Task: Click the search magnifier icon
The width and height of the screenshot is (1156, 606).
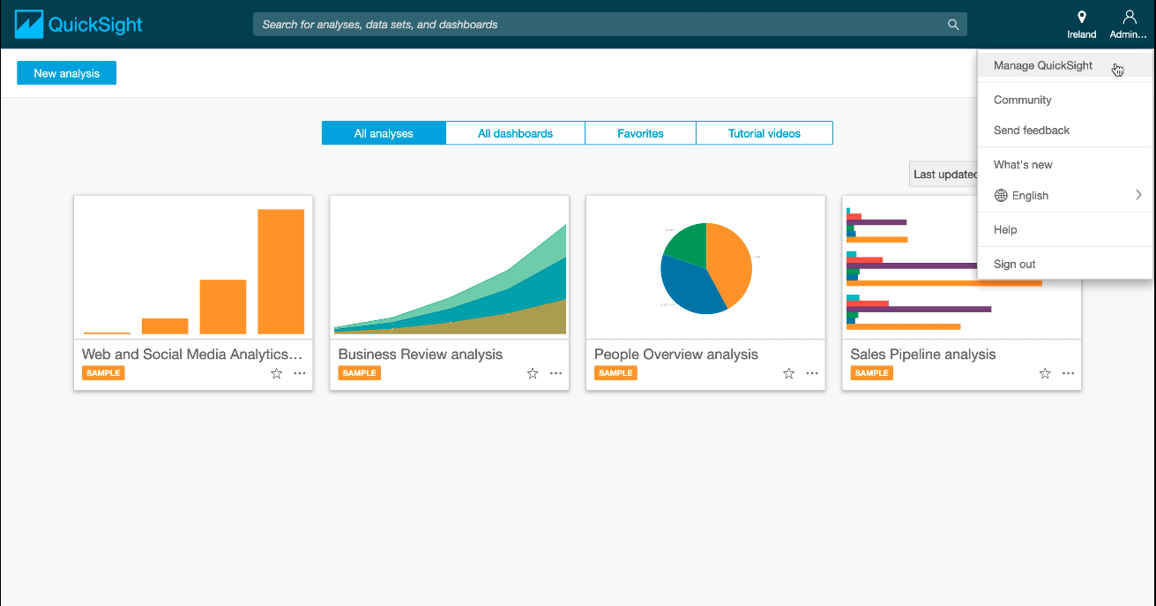Action: (953, 25)
